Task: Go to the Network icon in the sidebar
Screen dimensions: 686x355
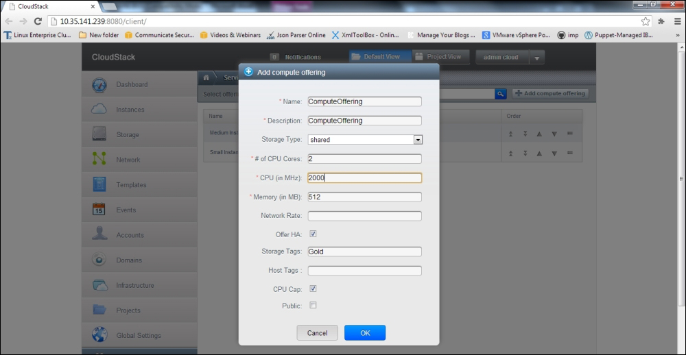Action: (x=99, y=160)
